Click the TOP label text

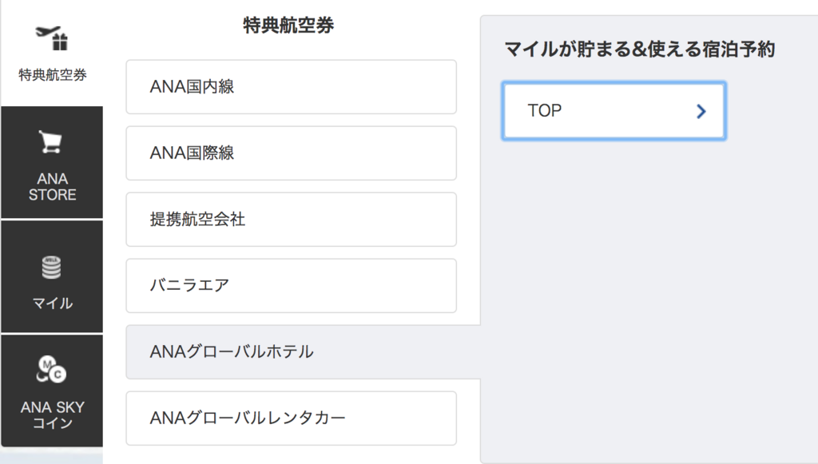pyautogui.click(x=545, y=110)
